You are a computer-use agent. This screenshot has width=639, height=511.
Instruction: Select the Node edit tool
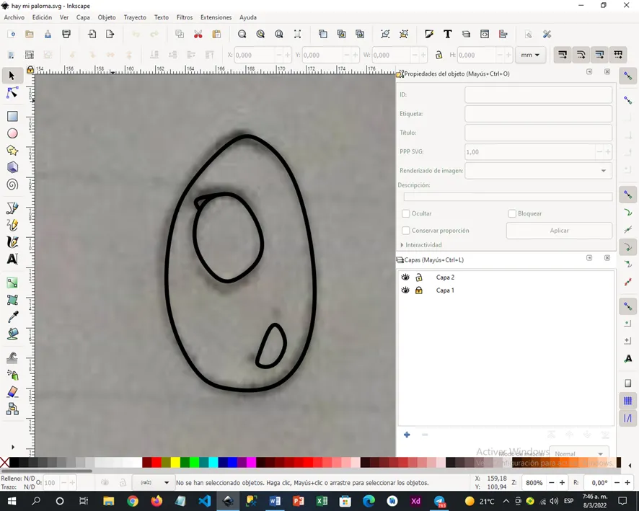coord(12,93)
